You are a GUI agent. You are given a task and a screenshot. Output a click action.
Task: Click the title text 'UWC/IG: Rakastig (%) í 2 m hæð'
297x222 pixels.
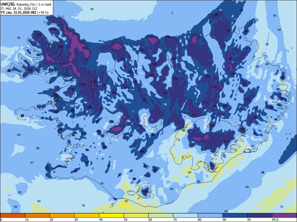point(26,4)
